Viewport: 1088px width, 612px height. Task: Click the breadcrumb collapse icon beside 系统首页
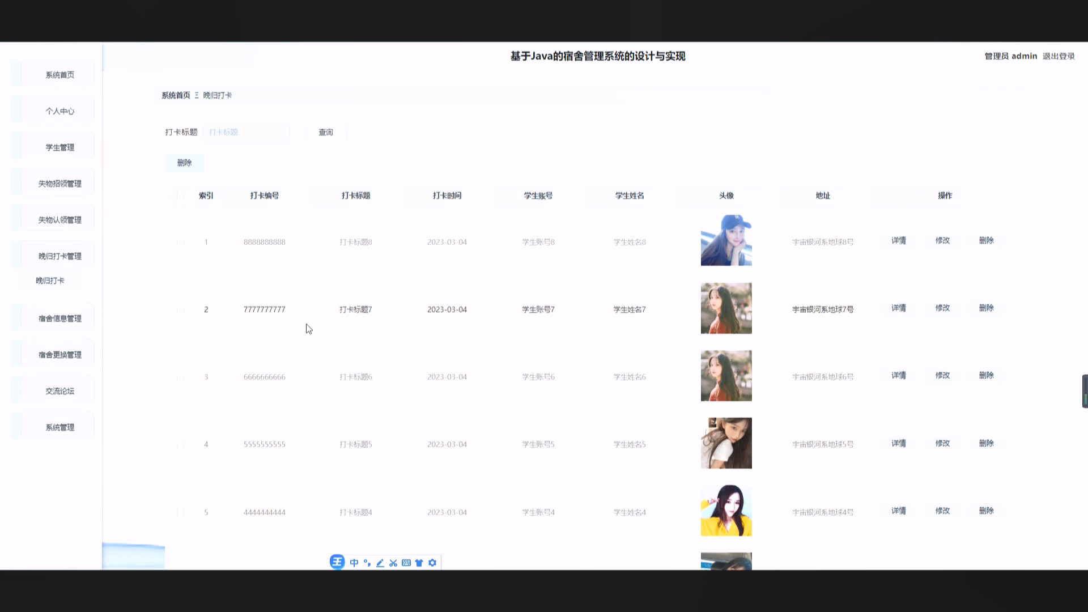[197, 95]
